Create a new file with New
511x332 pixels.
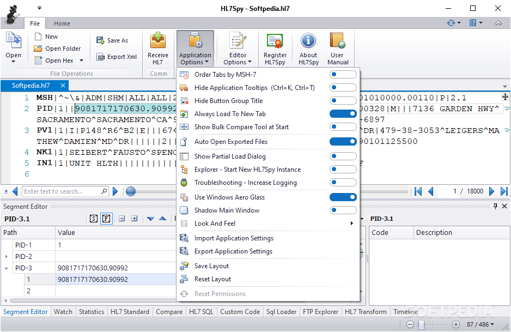[46, 37]
